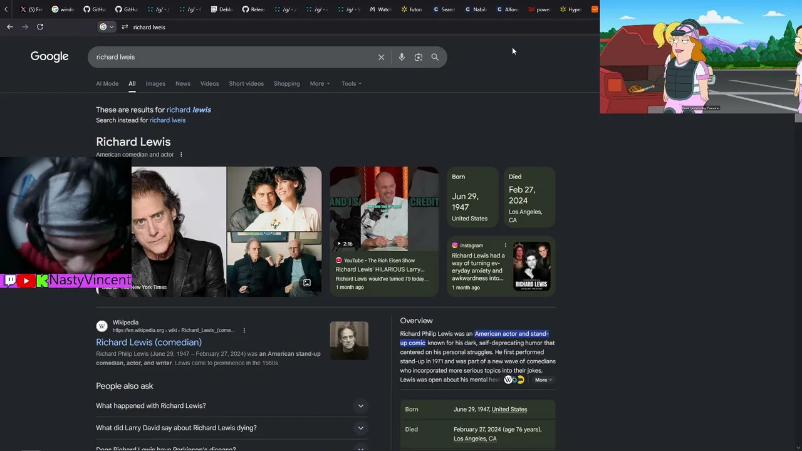
Task: Search instead for "richard lweis"
Action: [x=167, y=120]
